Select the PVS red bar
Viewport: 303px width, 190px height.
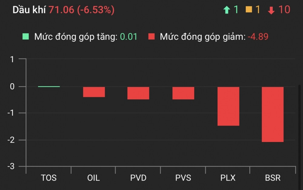click(x=183, y=93)
